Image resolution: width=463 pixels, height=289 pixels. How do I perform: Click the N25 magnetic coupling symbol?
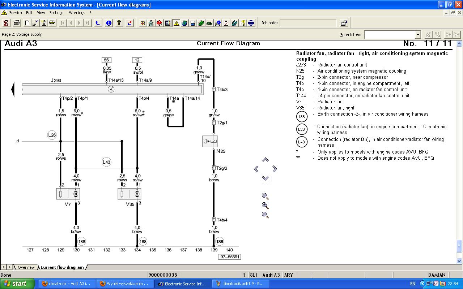click(210, 141)
